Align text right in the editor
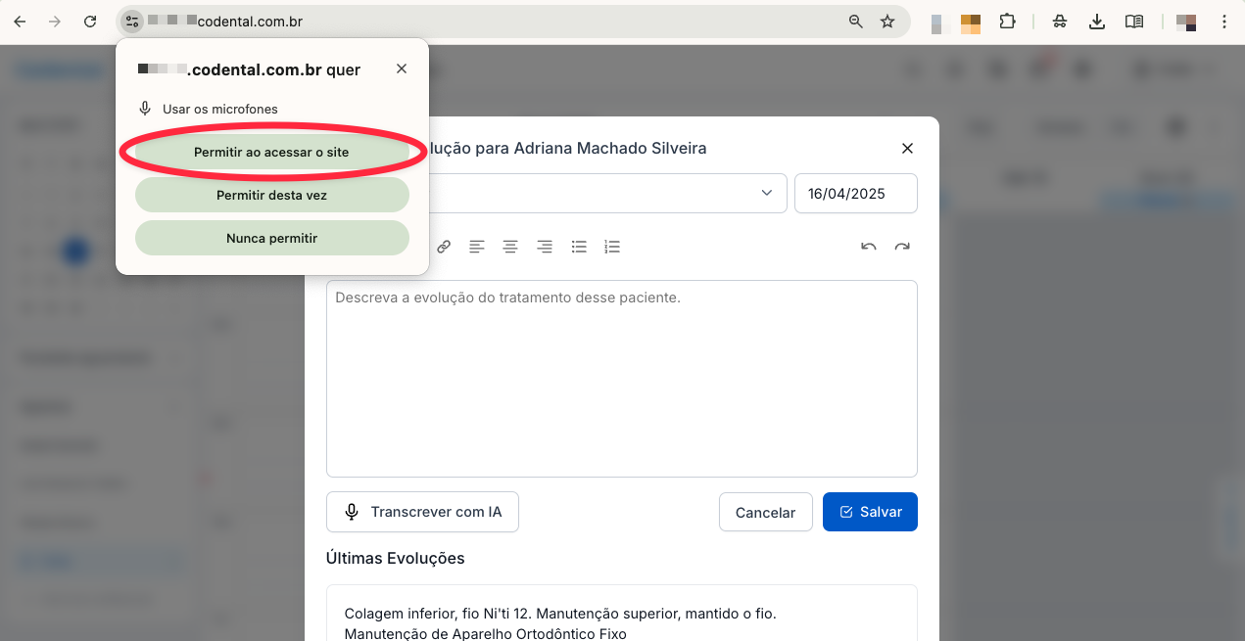 545,247
